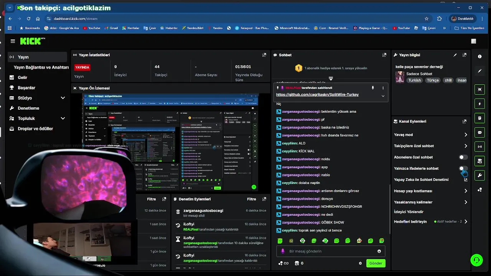Open the Gmail bookmark
The height and width of the screenshot is (276, 491).
click(x=110, y=28)
